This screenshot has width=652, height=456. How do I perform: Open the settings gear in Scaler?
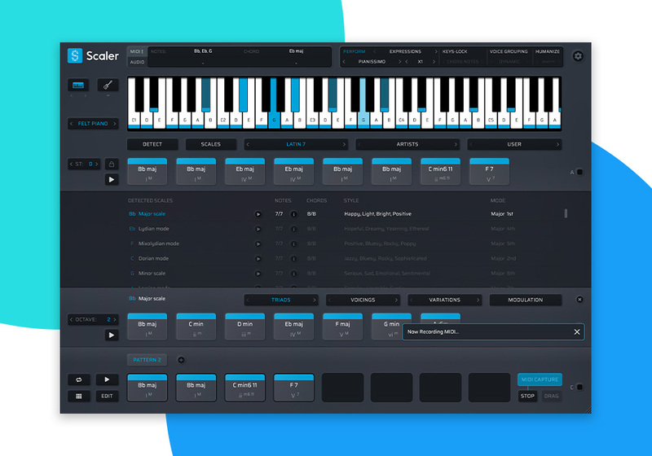(578, 56)
